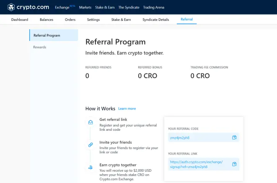The image size is (277, 183).
Task: Switch to the Dashboard tab
Action: click(20, 20)
